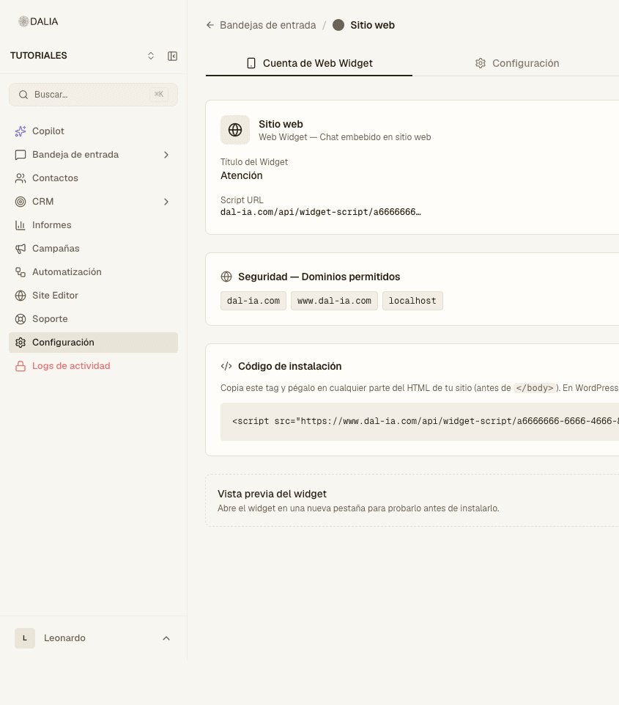Click the TUTORIALES workspace name
Viewport: 619px width, 705px height.
39,56
